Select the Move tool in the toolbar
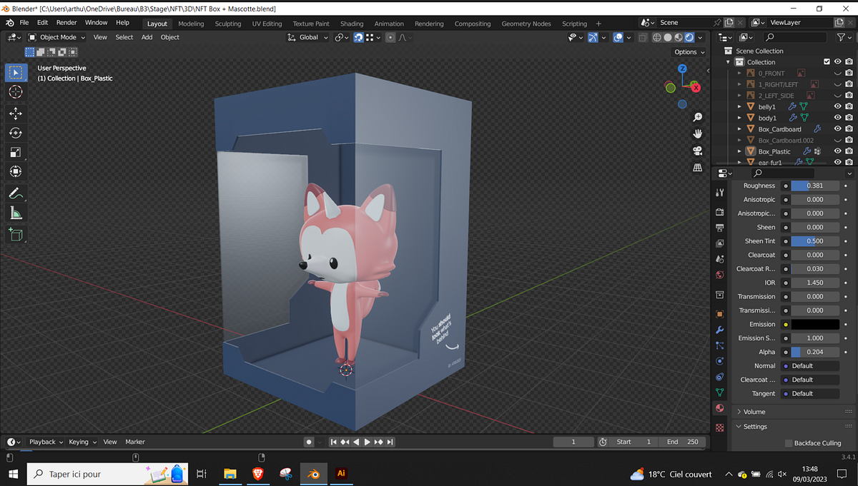 (16, 113)
